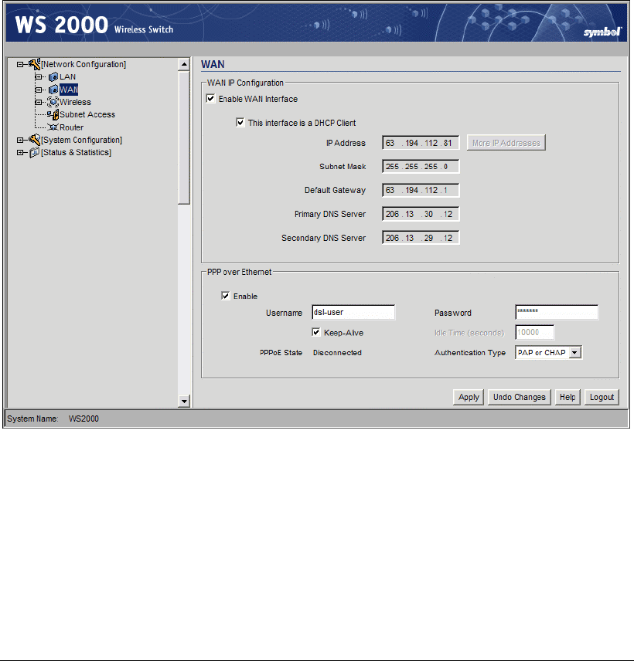Select [Network Configuration] tree item
This screenshot has height=661, width=634.
(84, 65)
